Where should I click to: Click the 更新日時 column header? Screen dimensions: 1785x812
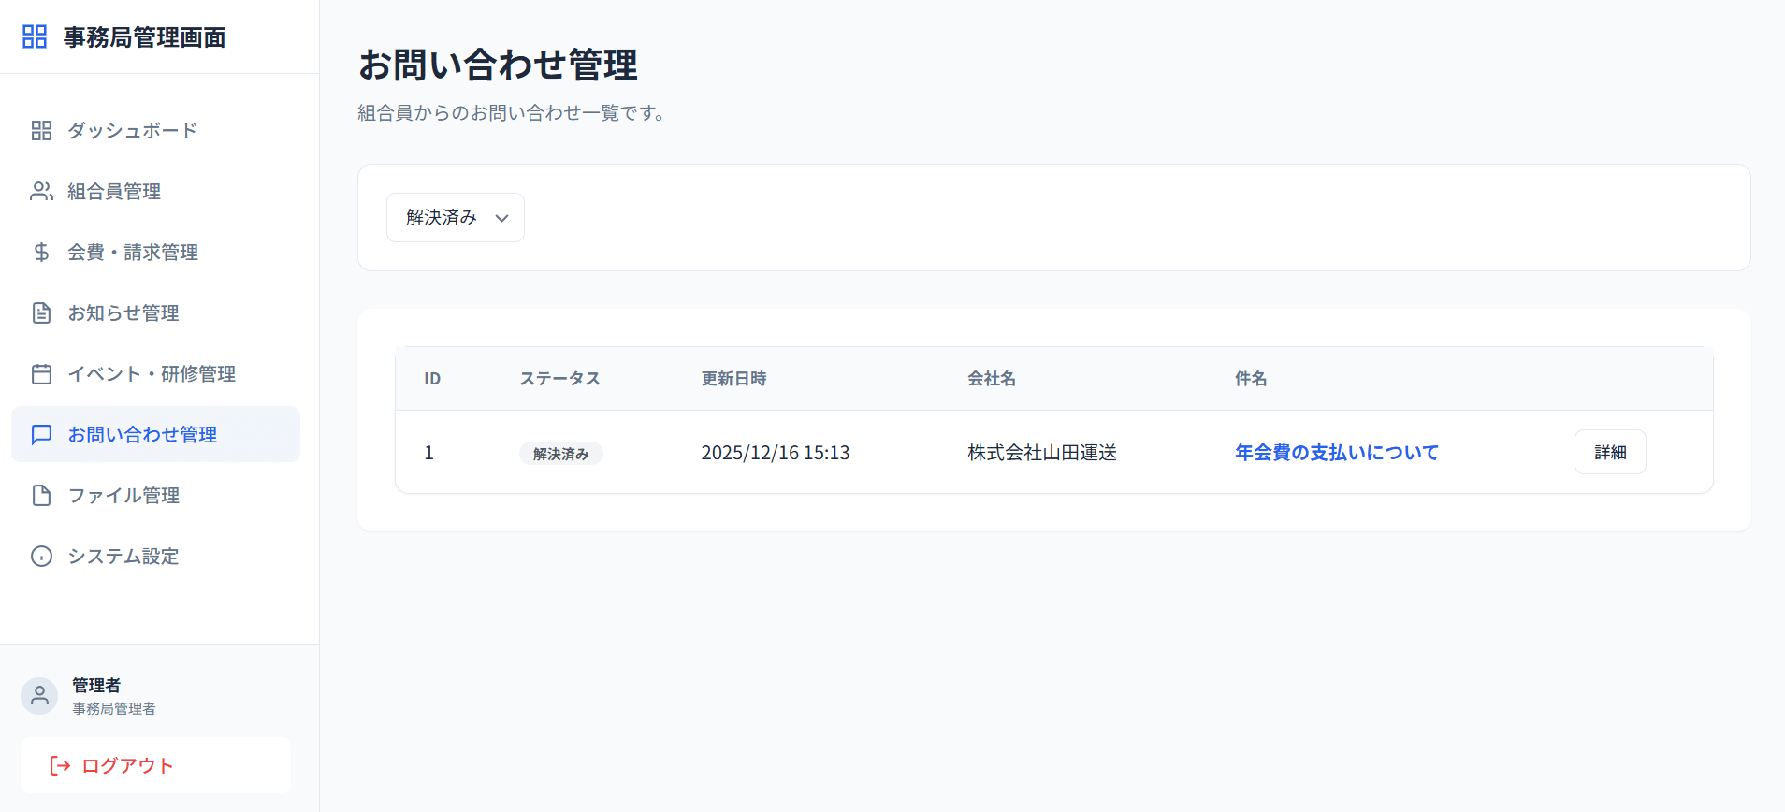(x=733, y=379)
